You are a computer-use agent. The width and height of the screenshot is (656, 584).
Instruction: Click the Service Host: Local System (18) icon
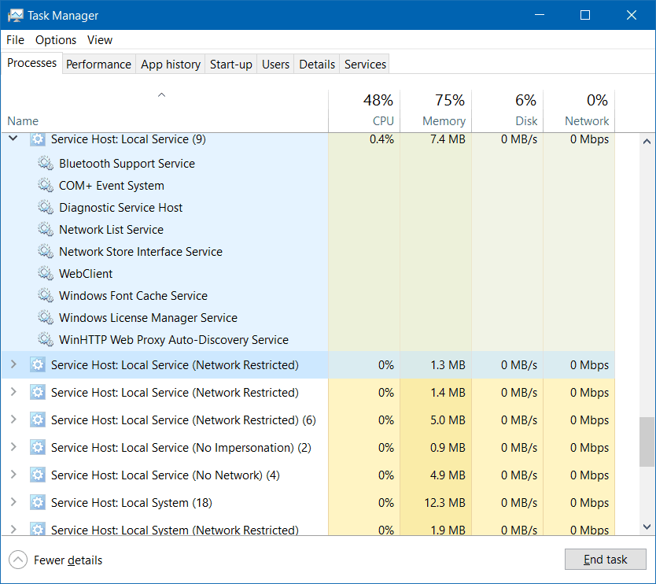tap(37, 503)
